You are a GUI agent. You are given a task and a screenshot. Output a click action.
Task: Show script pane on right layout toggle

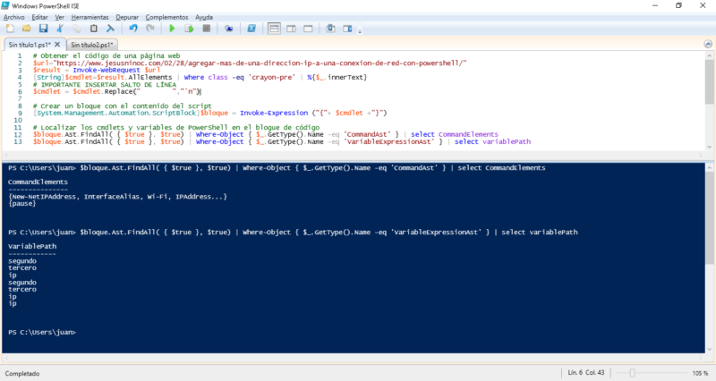[292, 29]
